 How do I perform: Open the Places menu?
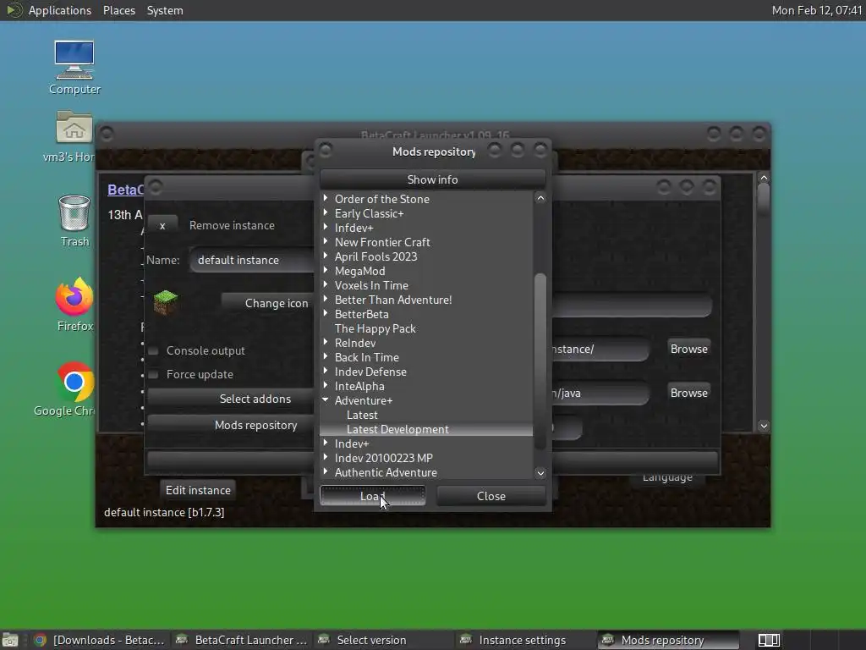click(118, 10)
